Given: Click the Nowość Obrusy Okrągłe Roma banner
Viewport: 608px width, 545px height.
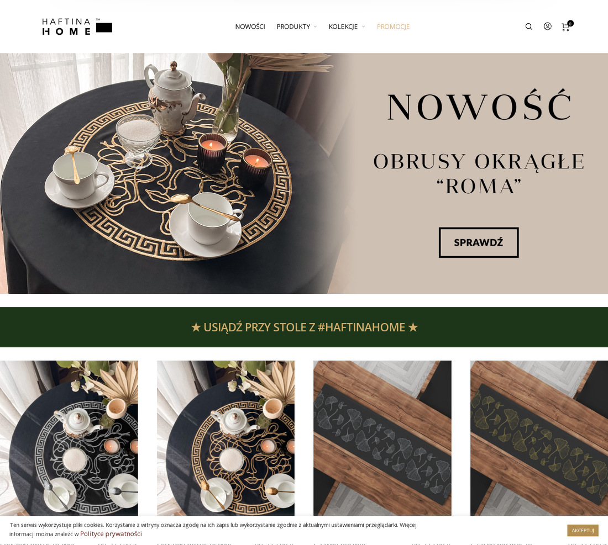Looking at the screenshot, I should tap(304, 173).
